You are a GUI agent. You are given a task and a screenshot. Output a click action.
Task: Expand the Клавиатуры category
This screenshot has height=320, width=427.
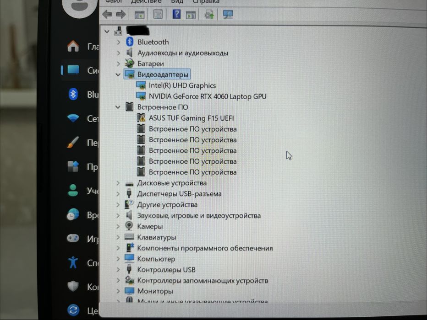point(118,237)
